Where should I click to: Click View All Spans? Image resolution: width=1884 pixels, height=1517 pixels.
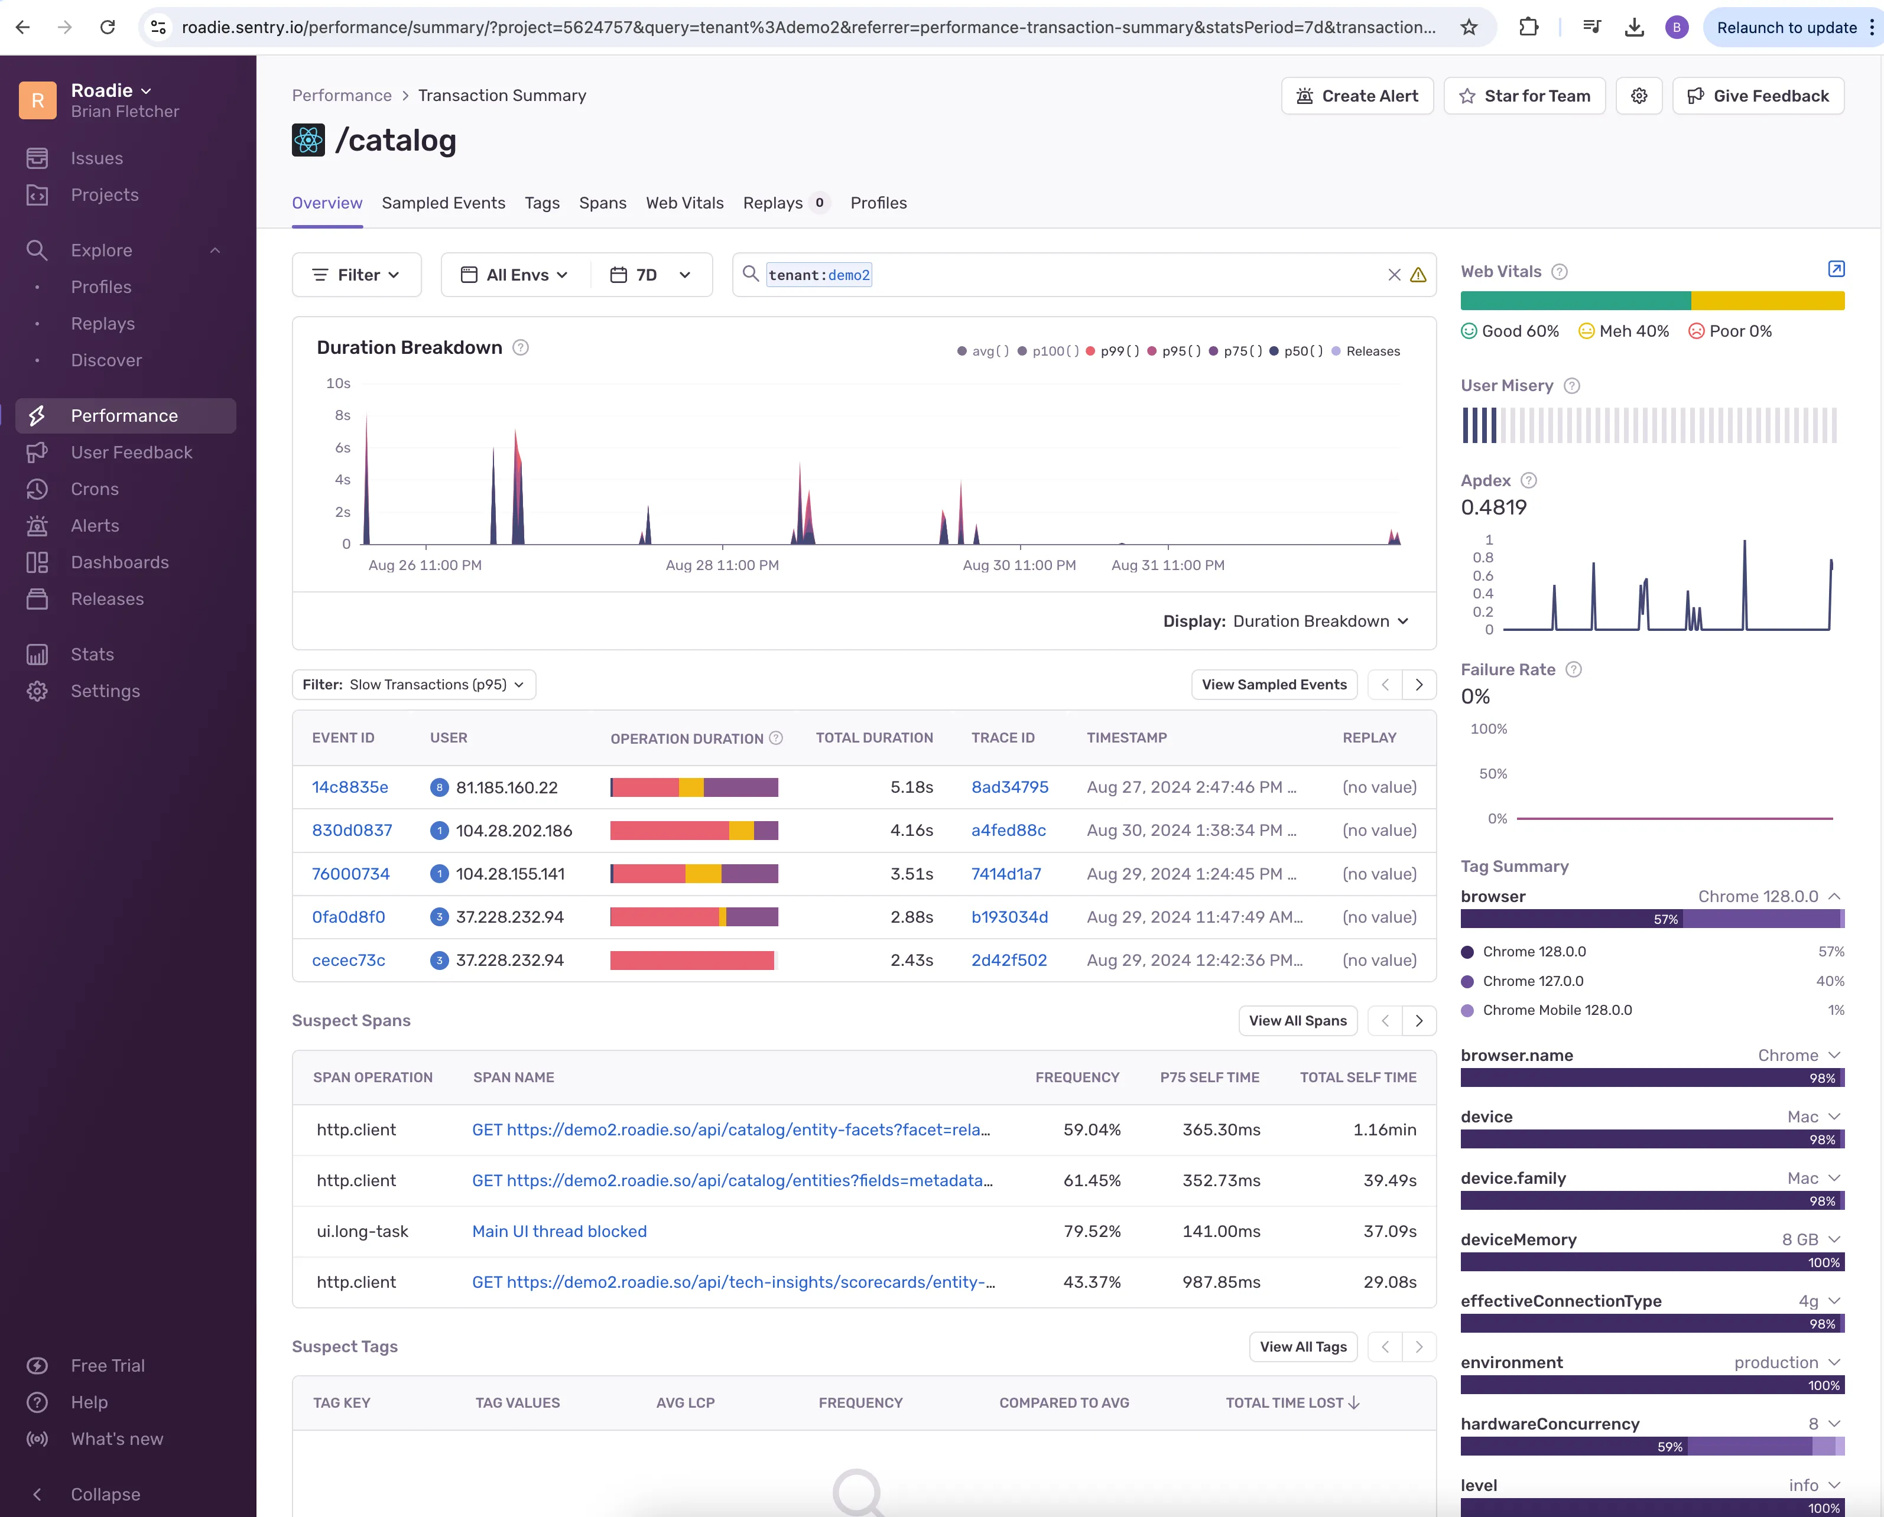1297,1021
